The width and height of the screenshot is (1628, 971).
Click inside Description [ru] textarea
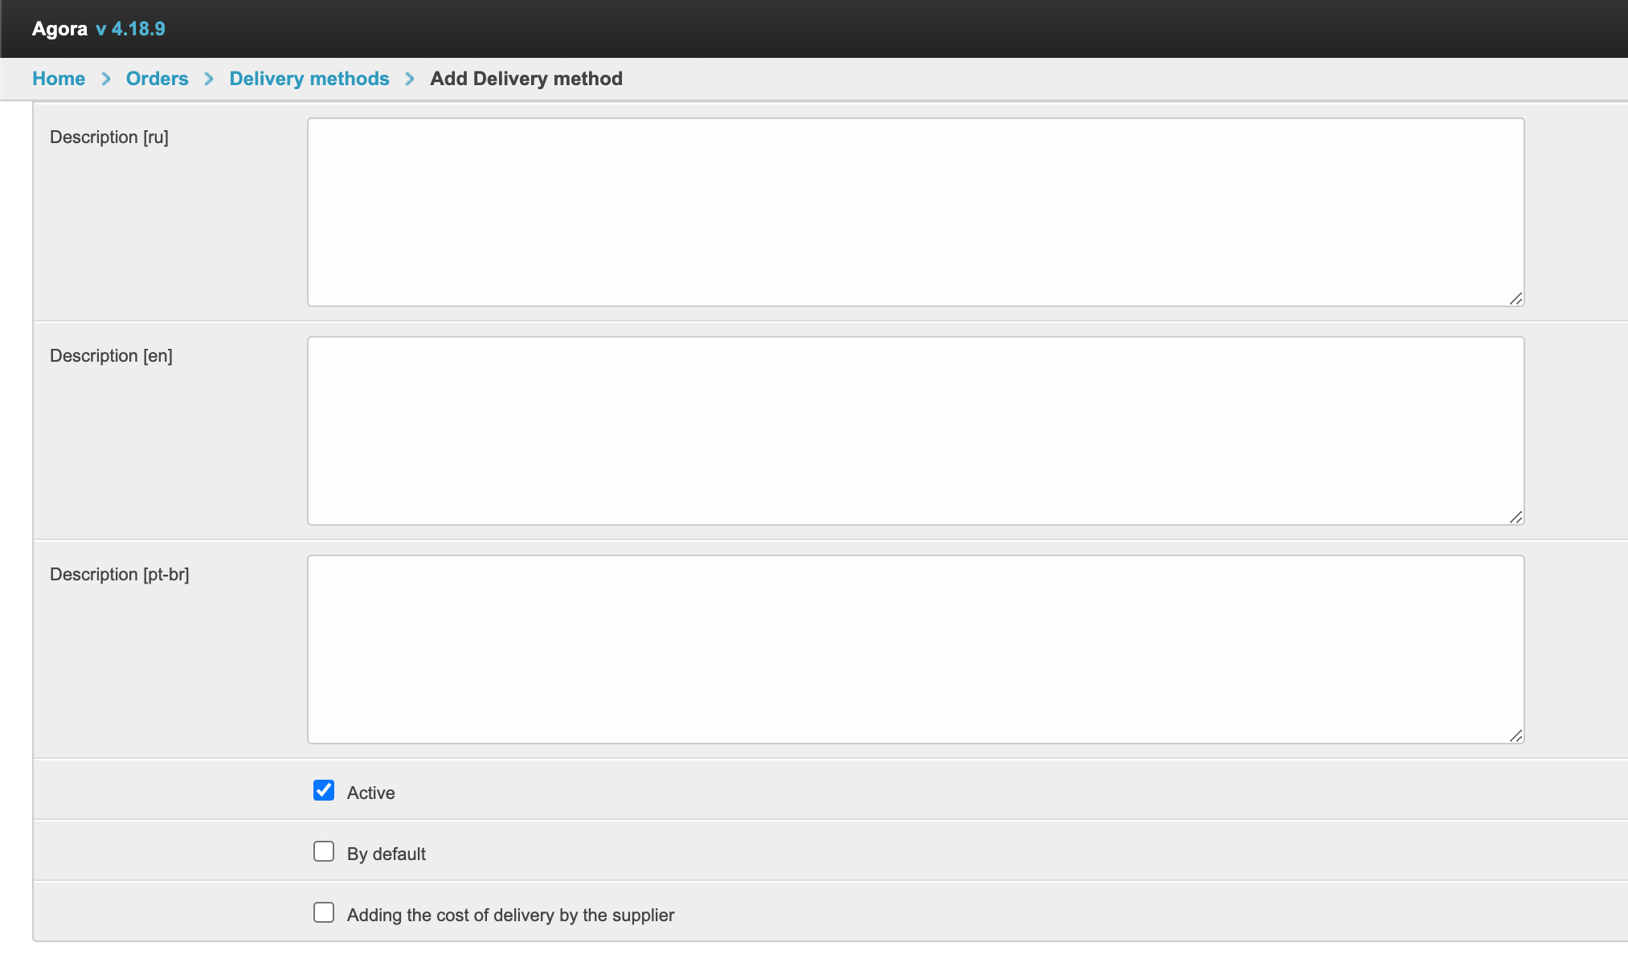915,212
